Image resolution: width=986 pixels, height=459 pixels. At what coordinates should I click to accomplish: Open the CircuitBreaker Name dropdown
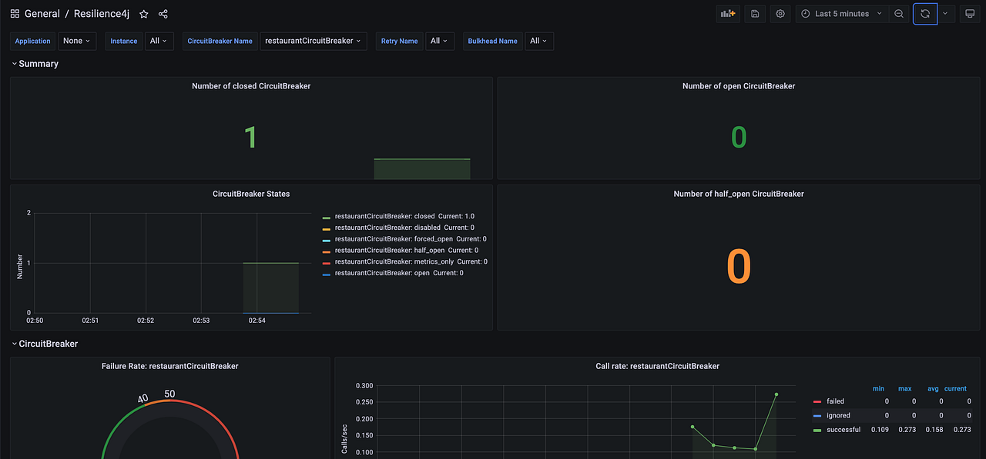313,41
